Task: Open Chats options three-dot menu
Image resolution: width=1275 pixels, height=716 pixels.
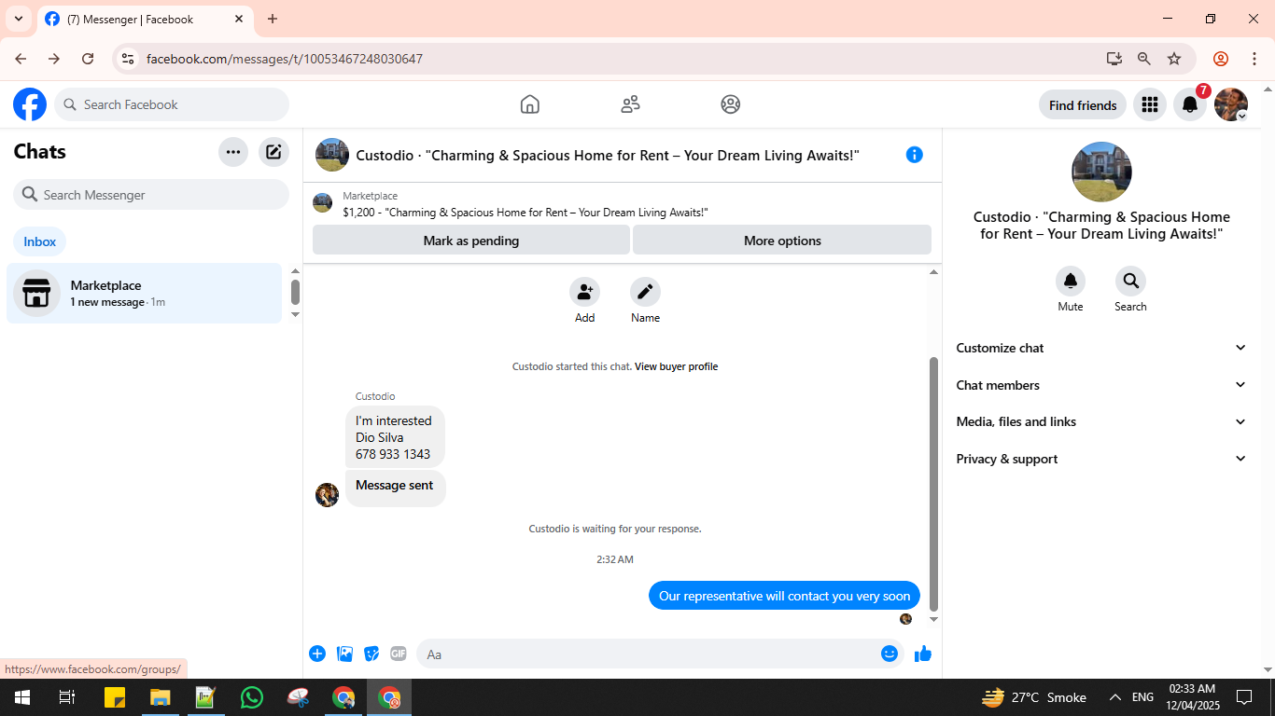Action: coord(233,152)
